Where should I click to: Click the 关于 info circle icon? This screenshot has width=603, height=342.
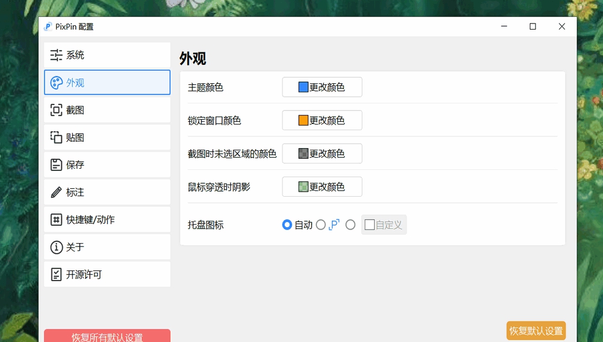pos(56,247)
